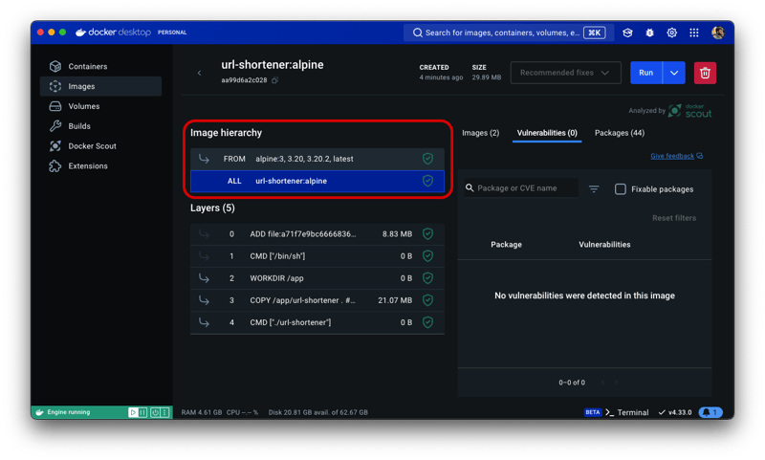Go to the Images sidebar item
Viewport: 765px width, 460px height.
pyautogui.click(x=100, y=86)
